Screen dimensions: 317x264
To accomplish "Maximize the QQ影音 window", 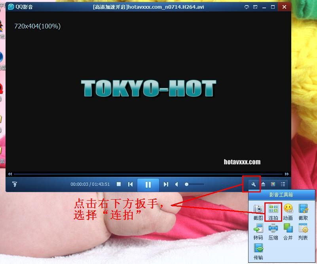I will coord(273,7).
